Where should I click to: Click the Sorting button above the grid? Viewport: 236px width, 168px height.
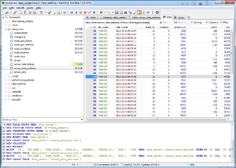coord(196,23)
